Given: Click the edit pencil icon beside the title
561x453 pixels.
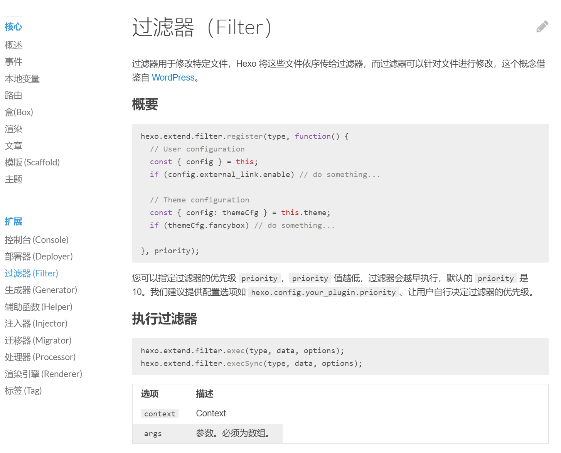Looking at the screenshot, I should coord(542,27).
